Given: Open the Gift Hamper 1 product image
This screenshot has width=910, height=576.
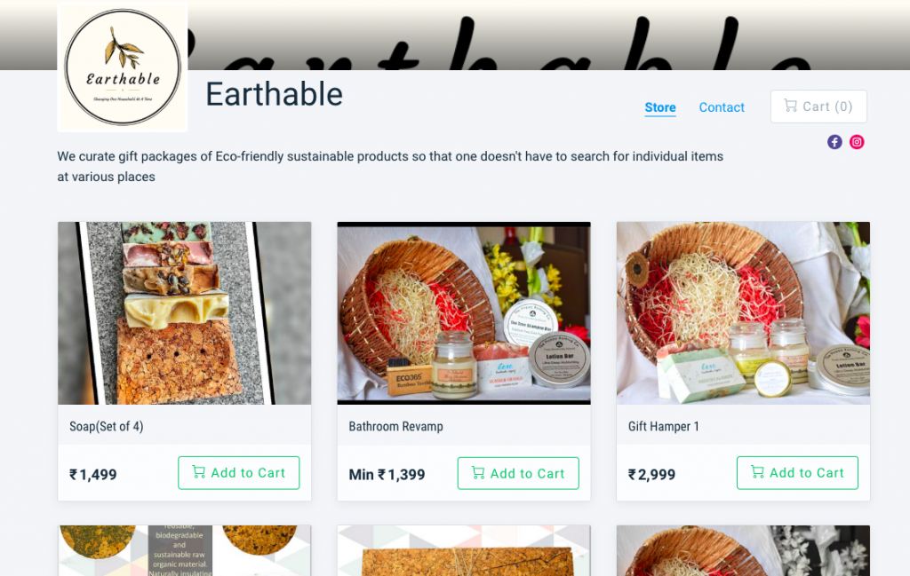Looking at the screenshot, I should click(743, 313).
